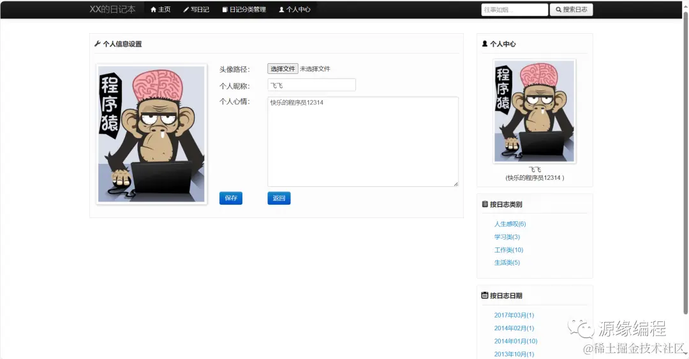Click the list icon beside 按日志类别

(x=485, y=204)
